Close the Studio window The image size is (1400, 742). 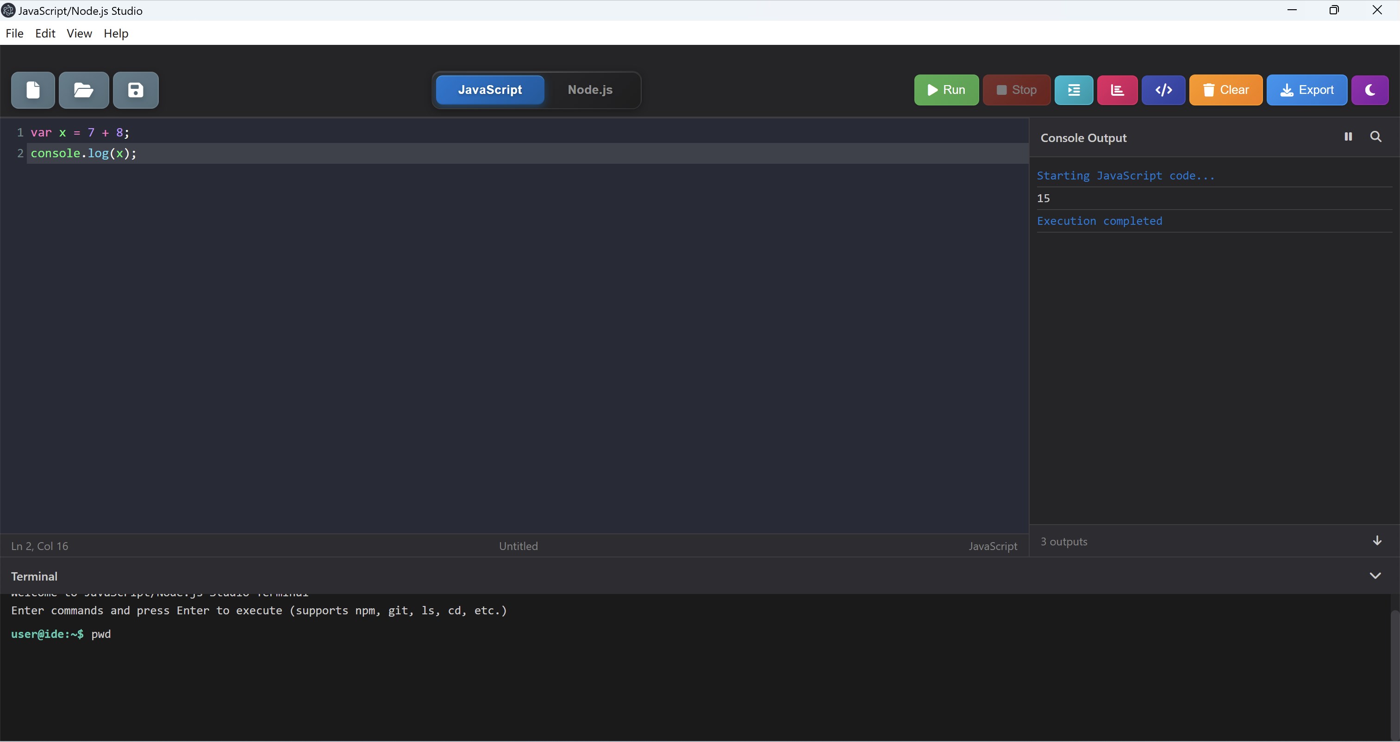point(1377,10)
